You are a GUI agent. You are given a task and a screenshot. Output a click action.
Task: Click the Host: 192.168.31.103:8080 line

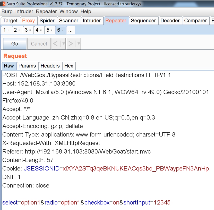coord(39,84)
